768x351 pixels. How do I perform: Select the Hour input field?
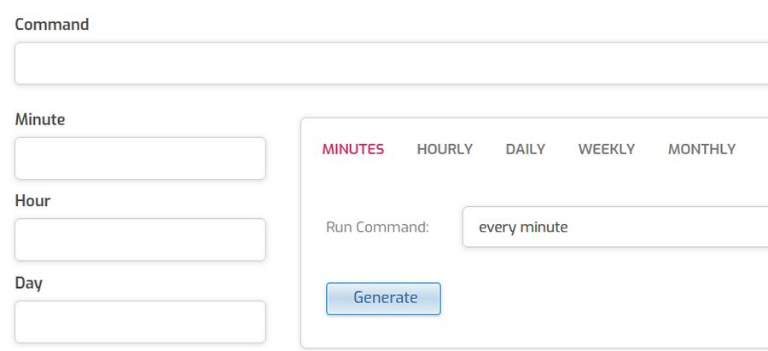pos(140,239)
